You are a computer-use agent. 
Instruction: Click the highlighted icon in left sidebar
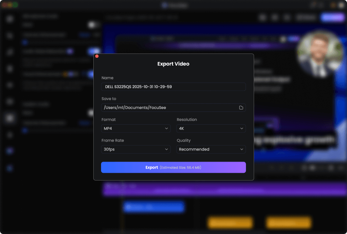pos(10,118)
